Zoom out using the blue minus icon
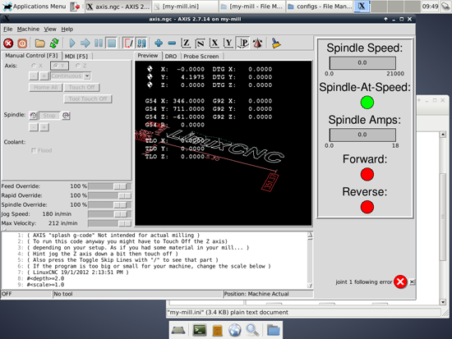The height and width of the screenshot is (339, 452). click(x=172, y=44)
